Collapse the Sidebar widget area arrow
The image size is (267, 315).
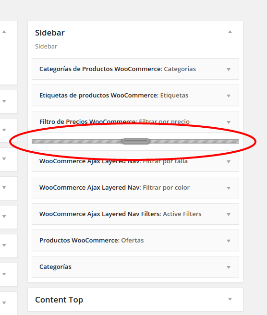click(x=230, y=32)
